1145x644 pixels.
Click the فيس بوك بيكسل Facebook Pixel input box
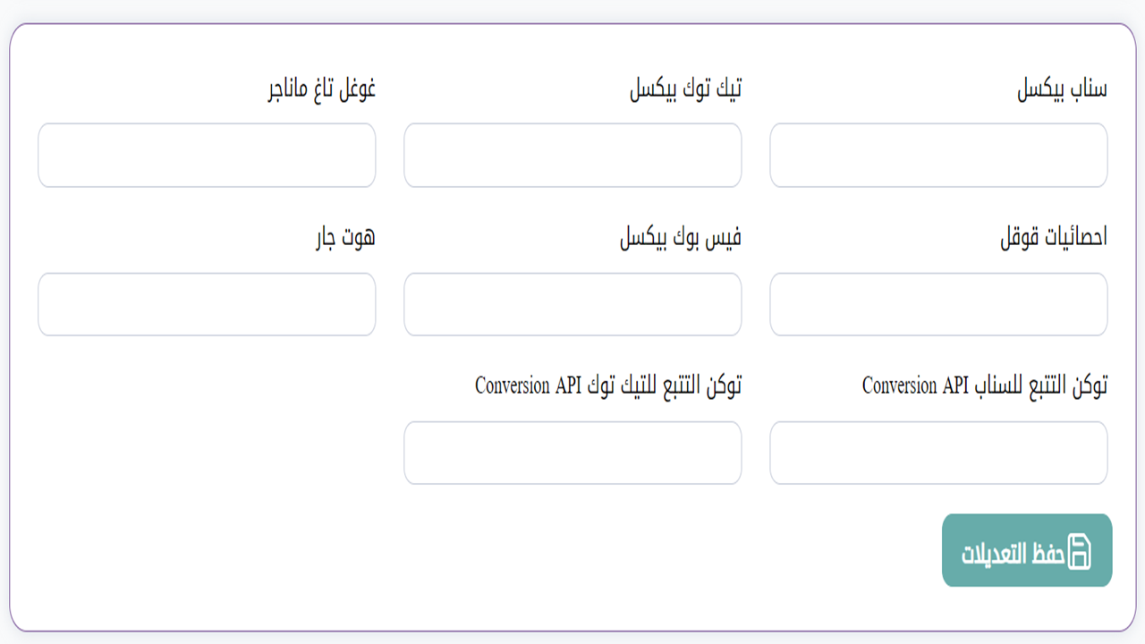tap(572, 305)
